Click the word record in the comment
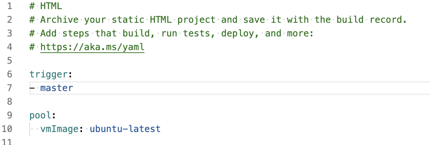This screenshot has width=430, height=145. 387,20
